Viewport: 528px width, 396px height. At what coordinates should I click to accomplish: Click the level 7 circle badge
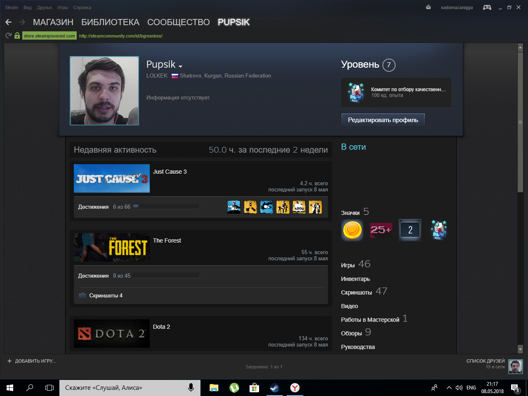(389, 65)
